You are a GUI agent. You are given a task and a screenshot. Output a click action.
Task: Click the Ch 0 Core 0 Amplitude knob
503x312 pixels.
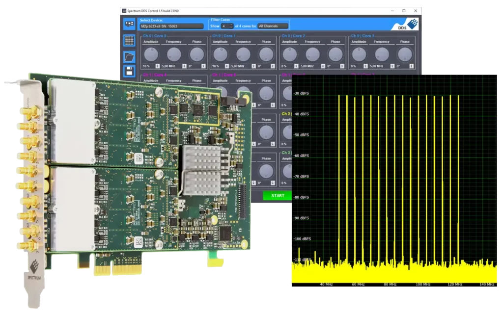(x=151, y=54)
